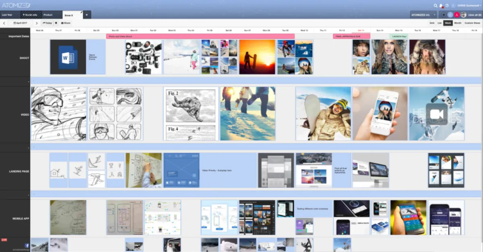483x252 pixels.
Task: Select the pink member avatar
Action: tap(457, 15)
